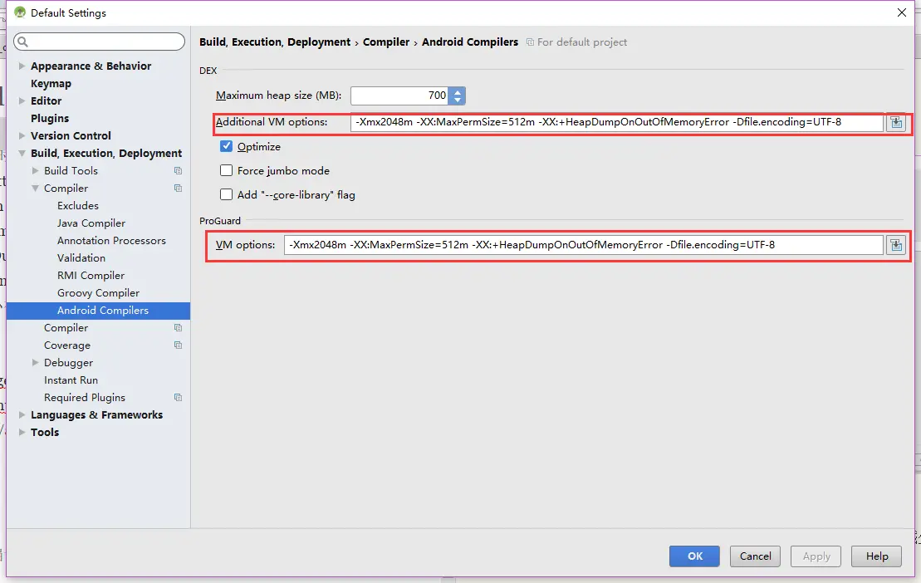Click the Help button
Screen dimensions: 921x583
pos(876,556)
